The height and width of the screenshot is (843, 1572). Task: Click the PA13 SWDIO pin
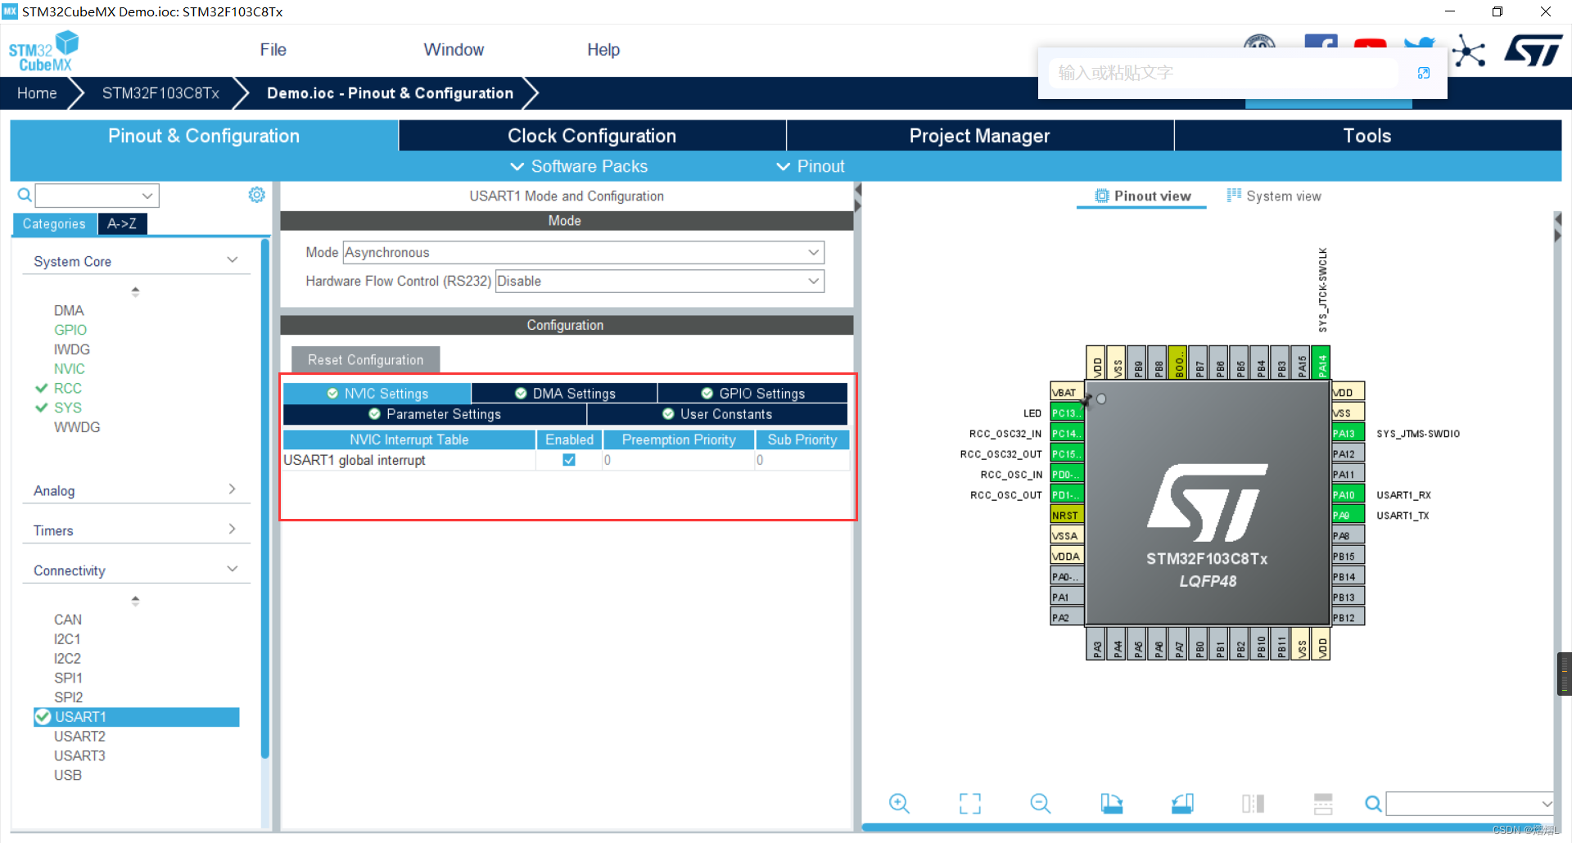(1348, 433)
